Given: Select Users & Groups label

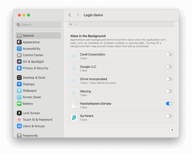Looking at the screenshot, I should pos(34,126).
